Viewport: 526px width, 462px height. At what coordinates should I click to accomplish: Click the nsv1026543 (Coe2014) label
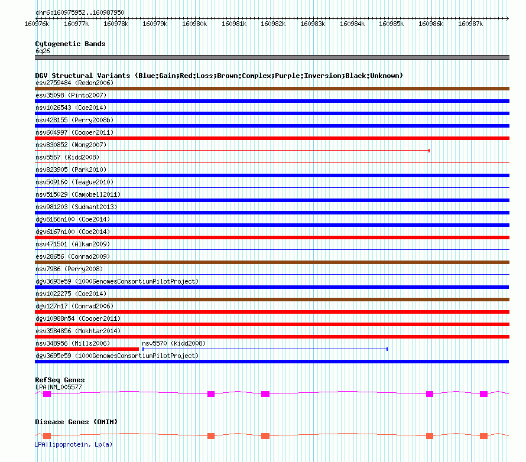[x=71, y=108]
